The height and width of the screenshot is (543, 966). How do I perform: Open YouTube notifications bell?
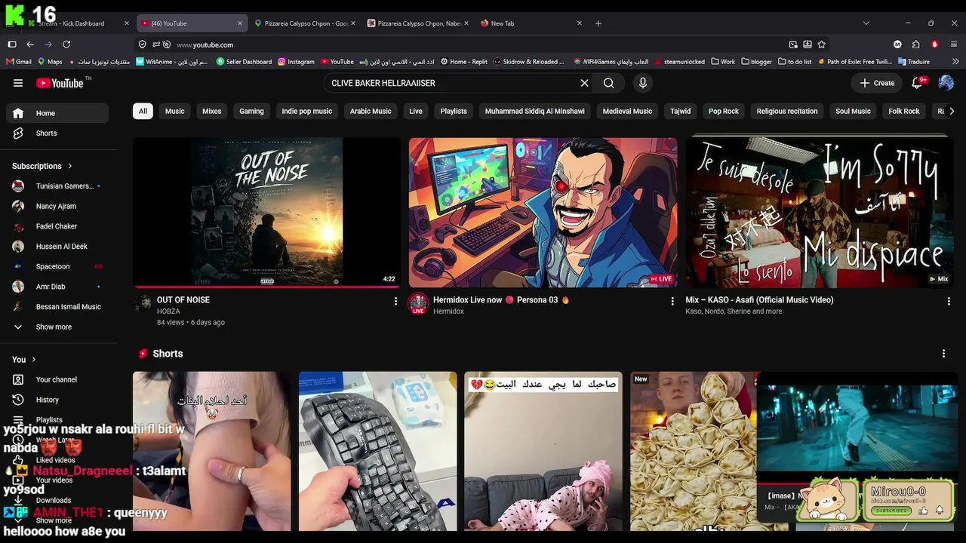click(x=918, y=83)
